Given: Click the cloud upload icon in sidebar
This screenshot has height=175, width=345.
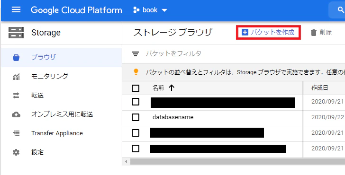Looking at the screenshot, I should pos(16,114).
